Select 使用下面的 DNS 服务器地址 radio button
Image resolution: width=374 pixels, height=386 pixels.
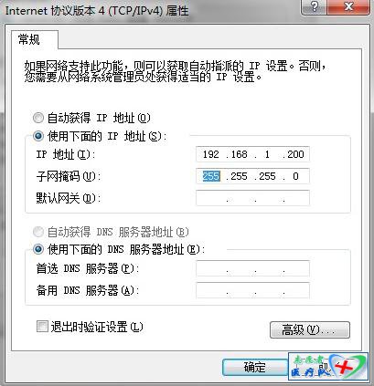point(38,249)
